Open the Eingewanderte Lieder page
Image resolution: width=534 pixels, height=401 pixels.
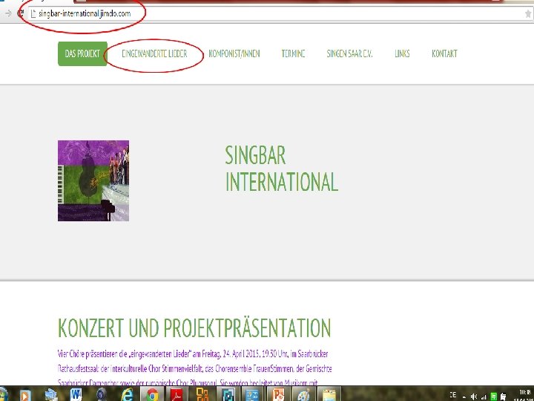(x=154, y=53)
